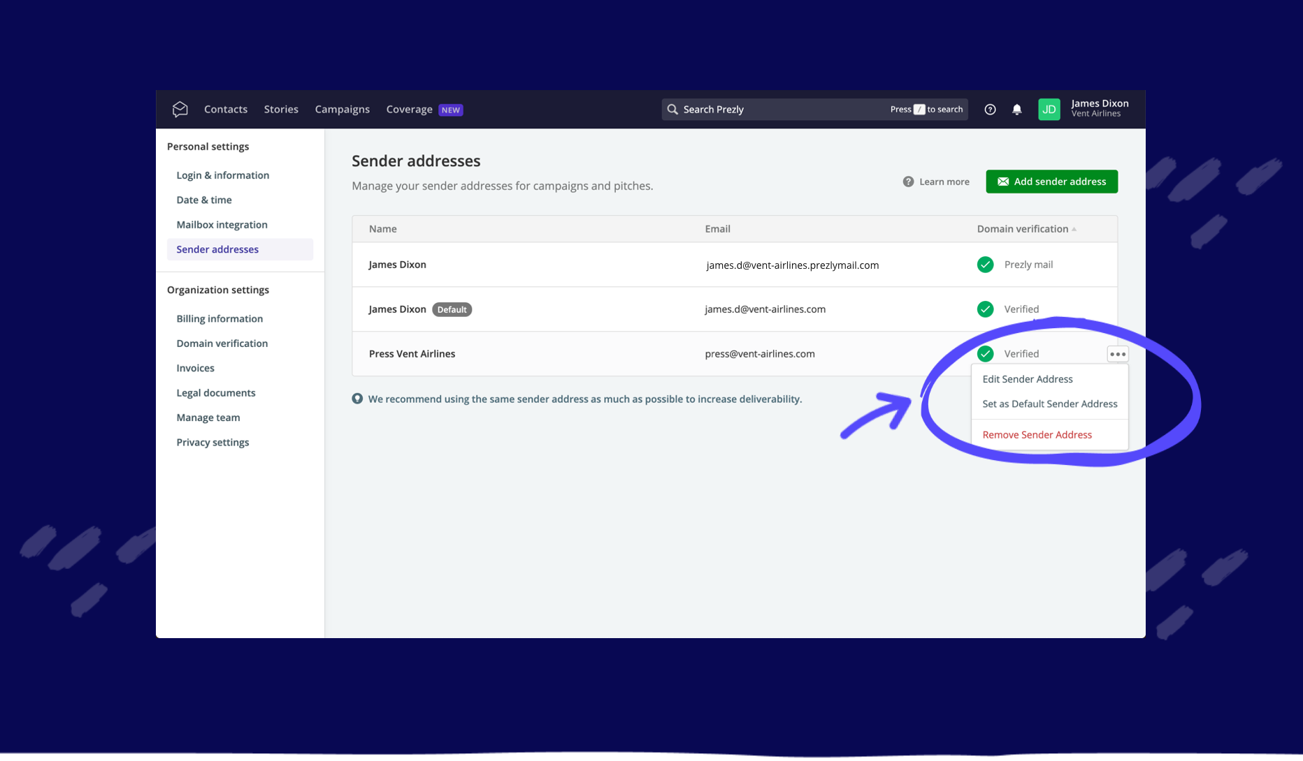Viewport: 1303px width, 761px height.
Task: Go to Mailbox integration settings
Action: (222, 225)
